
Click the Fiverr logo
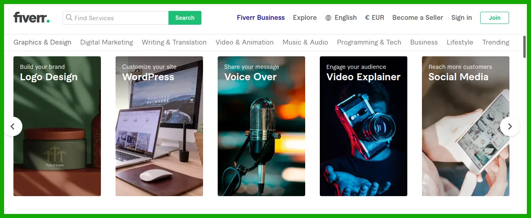click(x=31, y=18)
